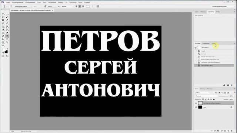This screenshot has width=237, height=133.
Task: Create new snapshot camera icon
Action: pos(228,85)
